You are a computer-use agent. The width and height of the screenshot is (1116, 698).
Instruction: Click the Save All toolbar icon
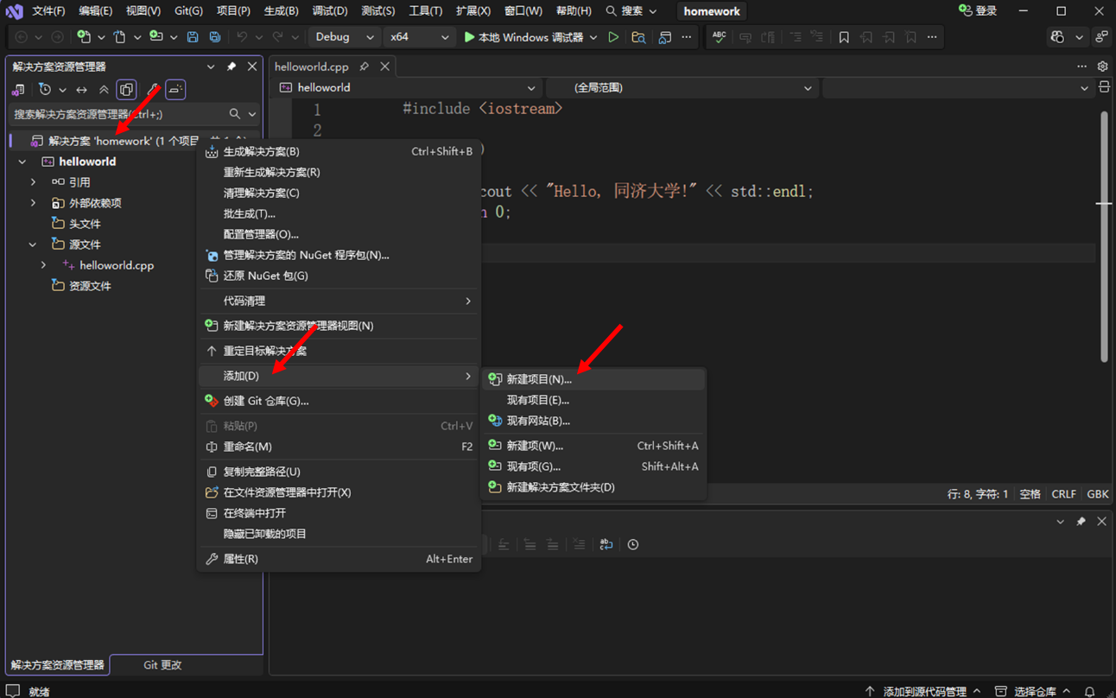click(x=214, y=37)
